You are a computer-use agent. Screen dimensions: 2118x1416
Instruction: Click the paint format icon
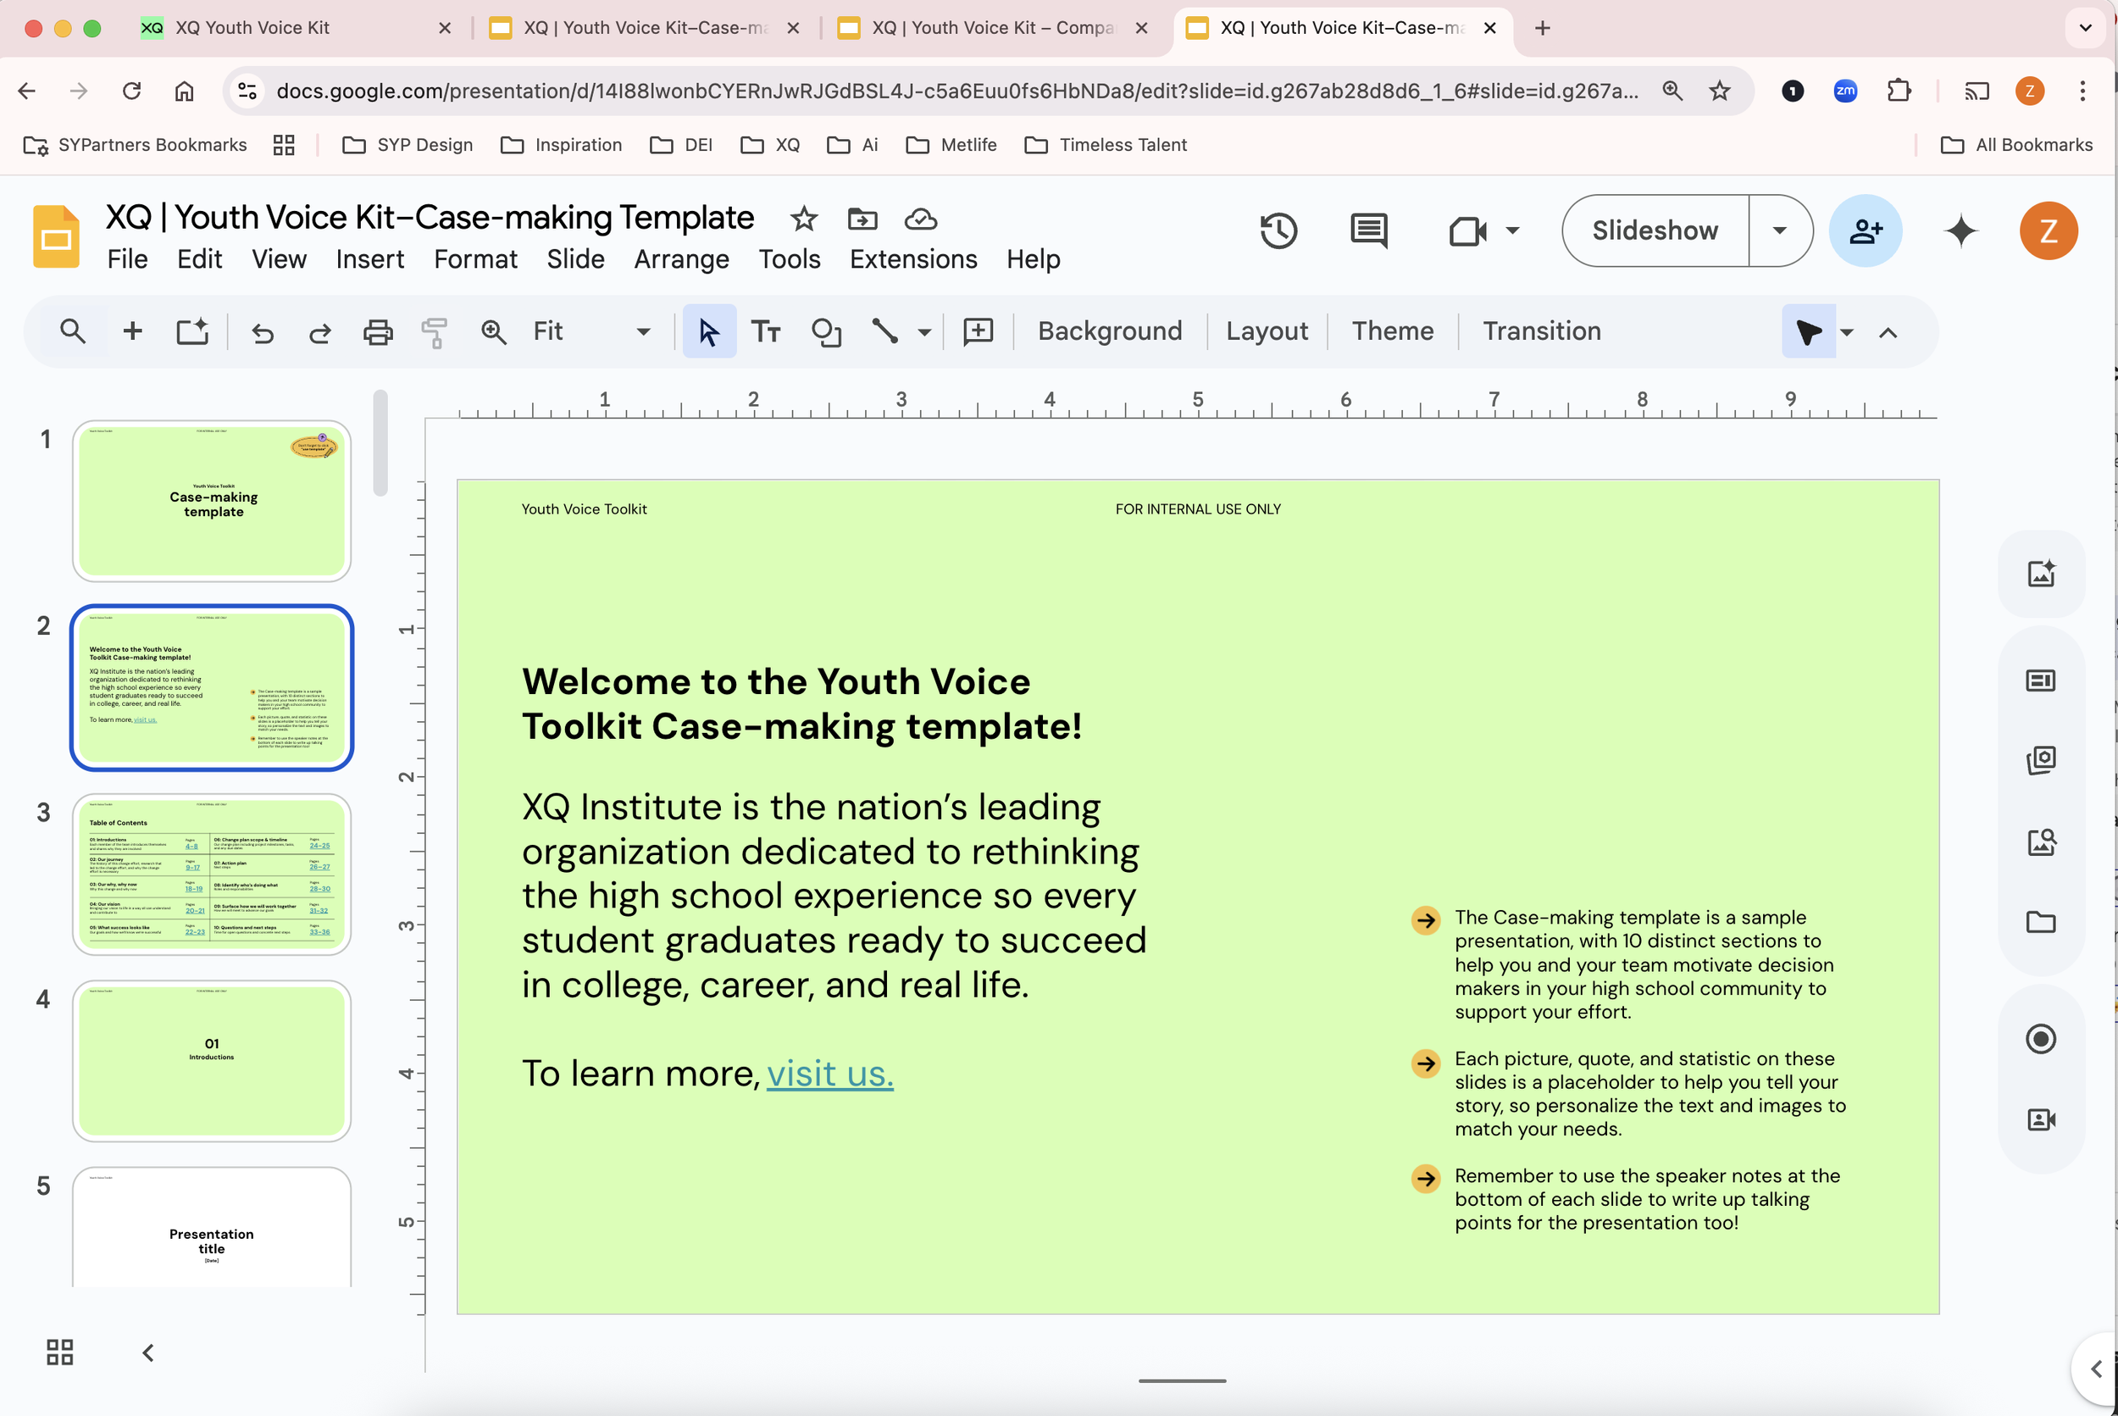[x=435, y=332]
